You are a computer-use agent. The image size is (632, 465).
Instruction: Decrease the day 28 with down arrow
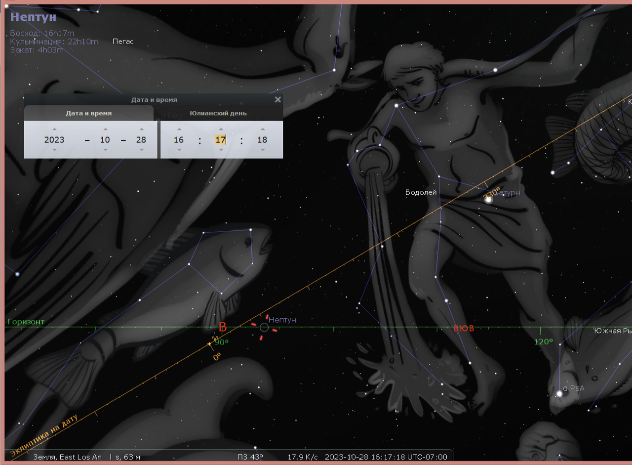pyautogui.click(x=141, y=150)
